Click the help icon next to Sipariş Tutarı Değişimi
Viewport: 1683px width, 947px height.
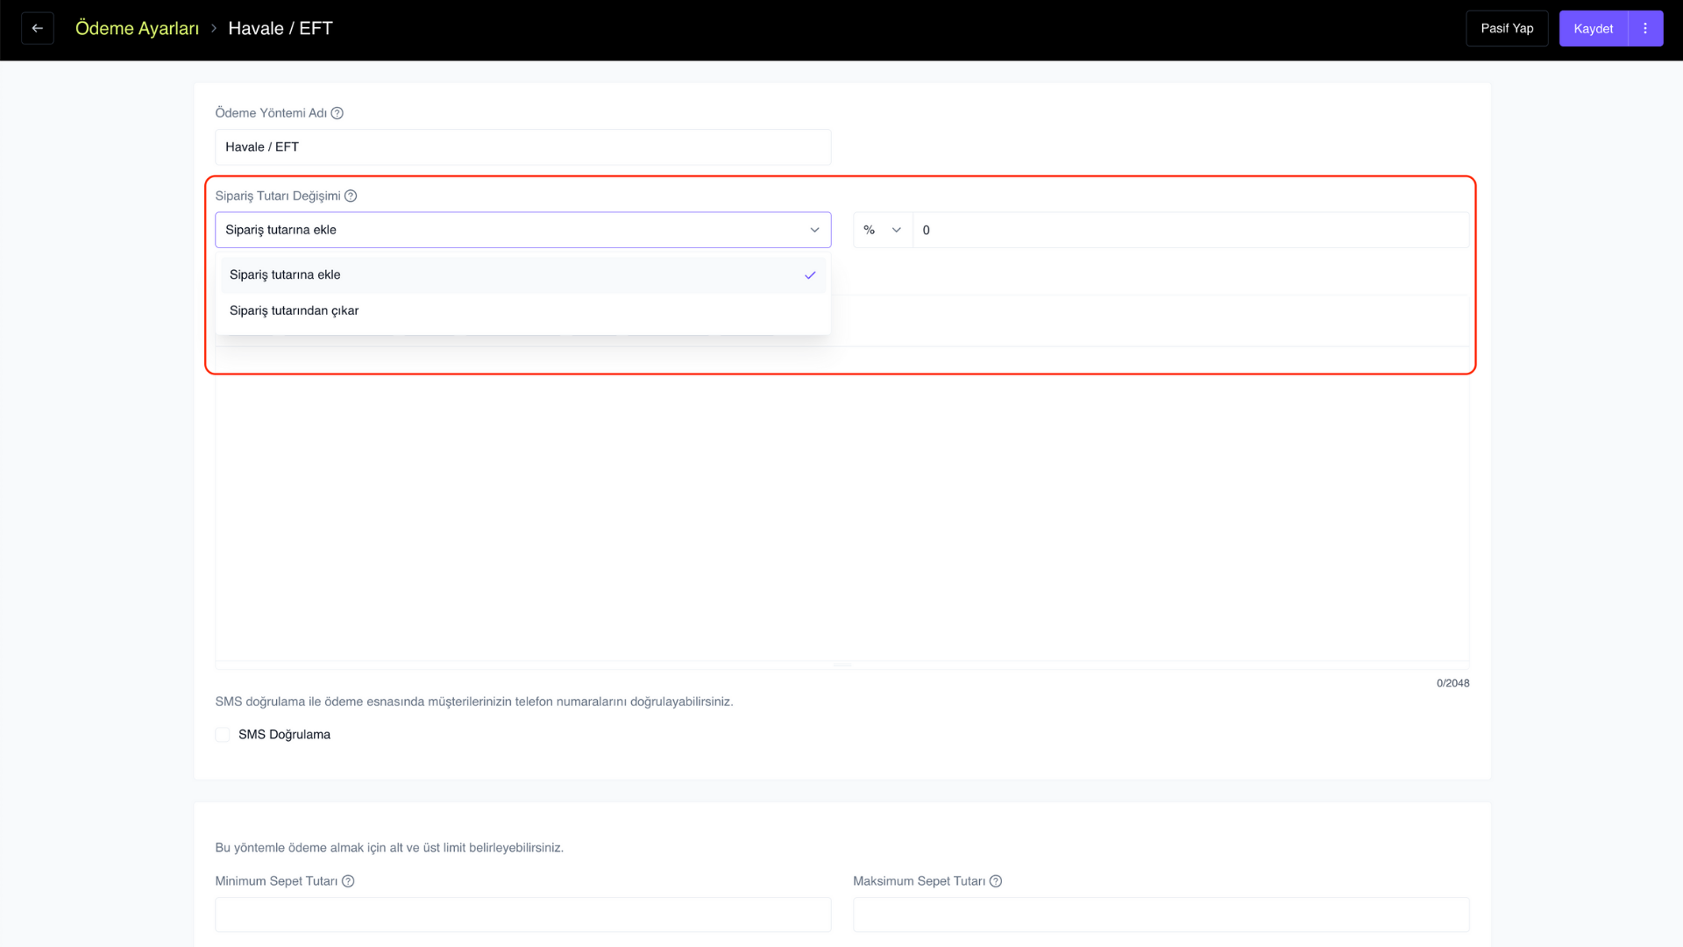click(x=351, y=196)
